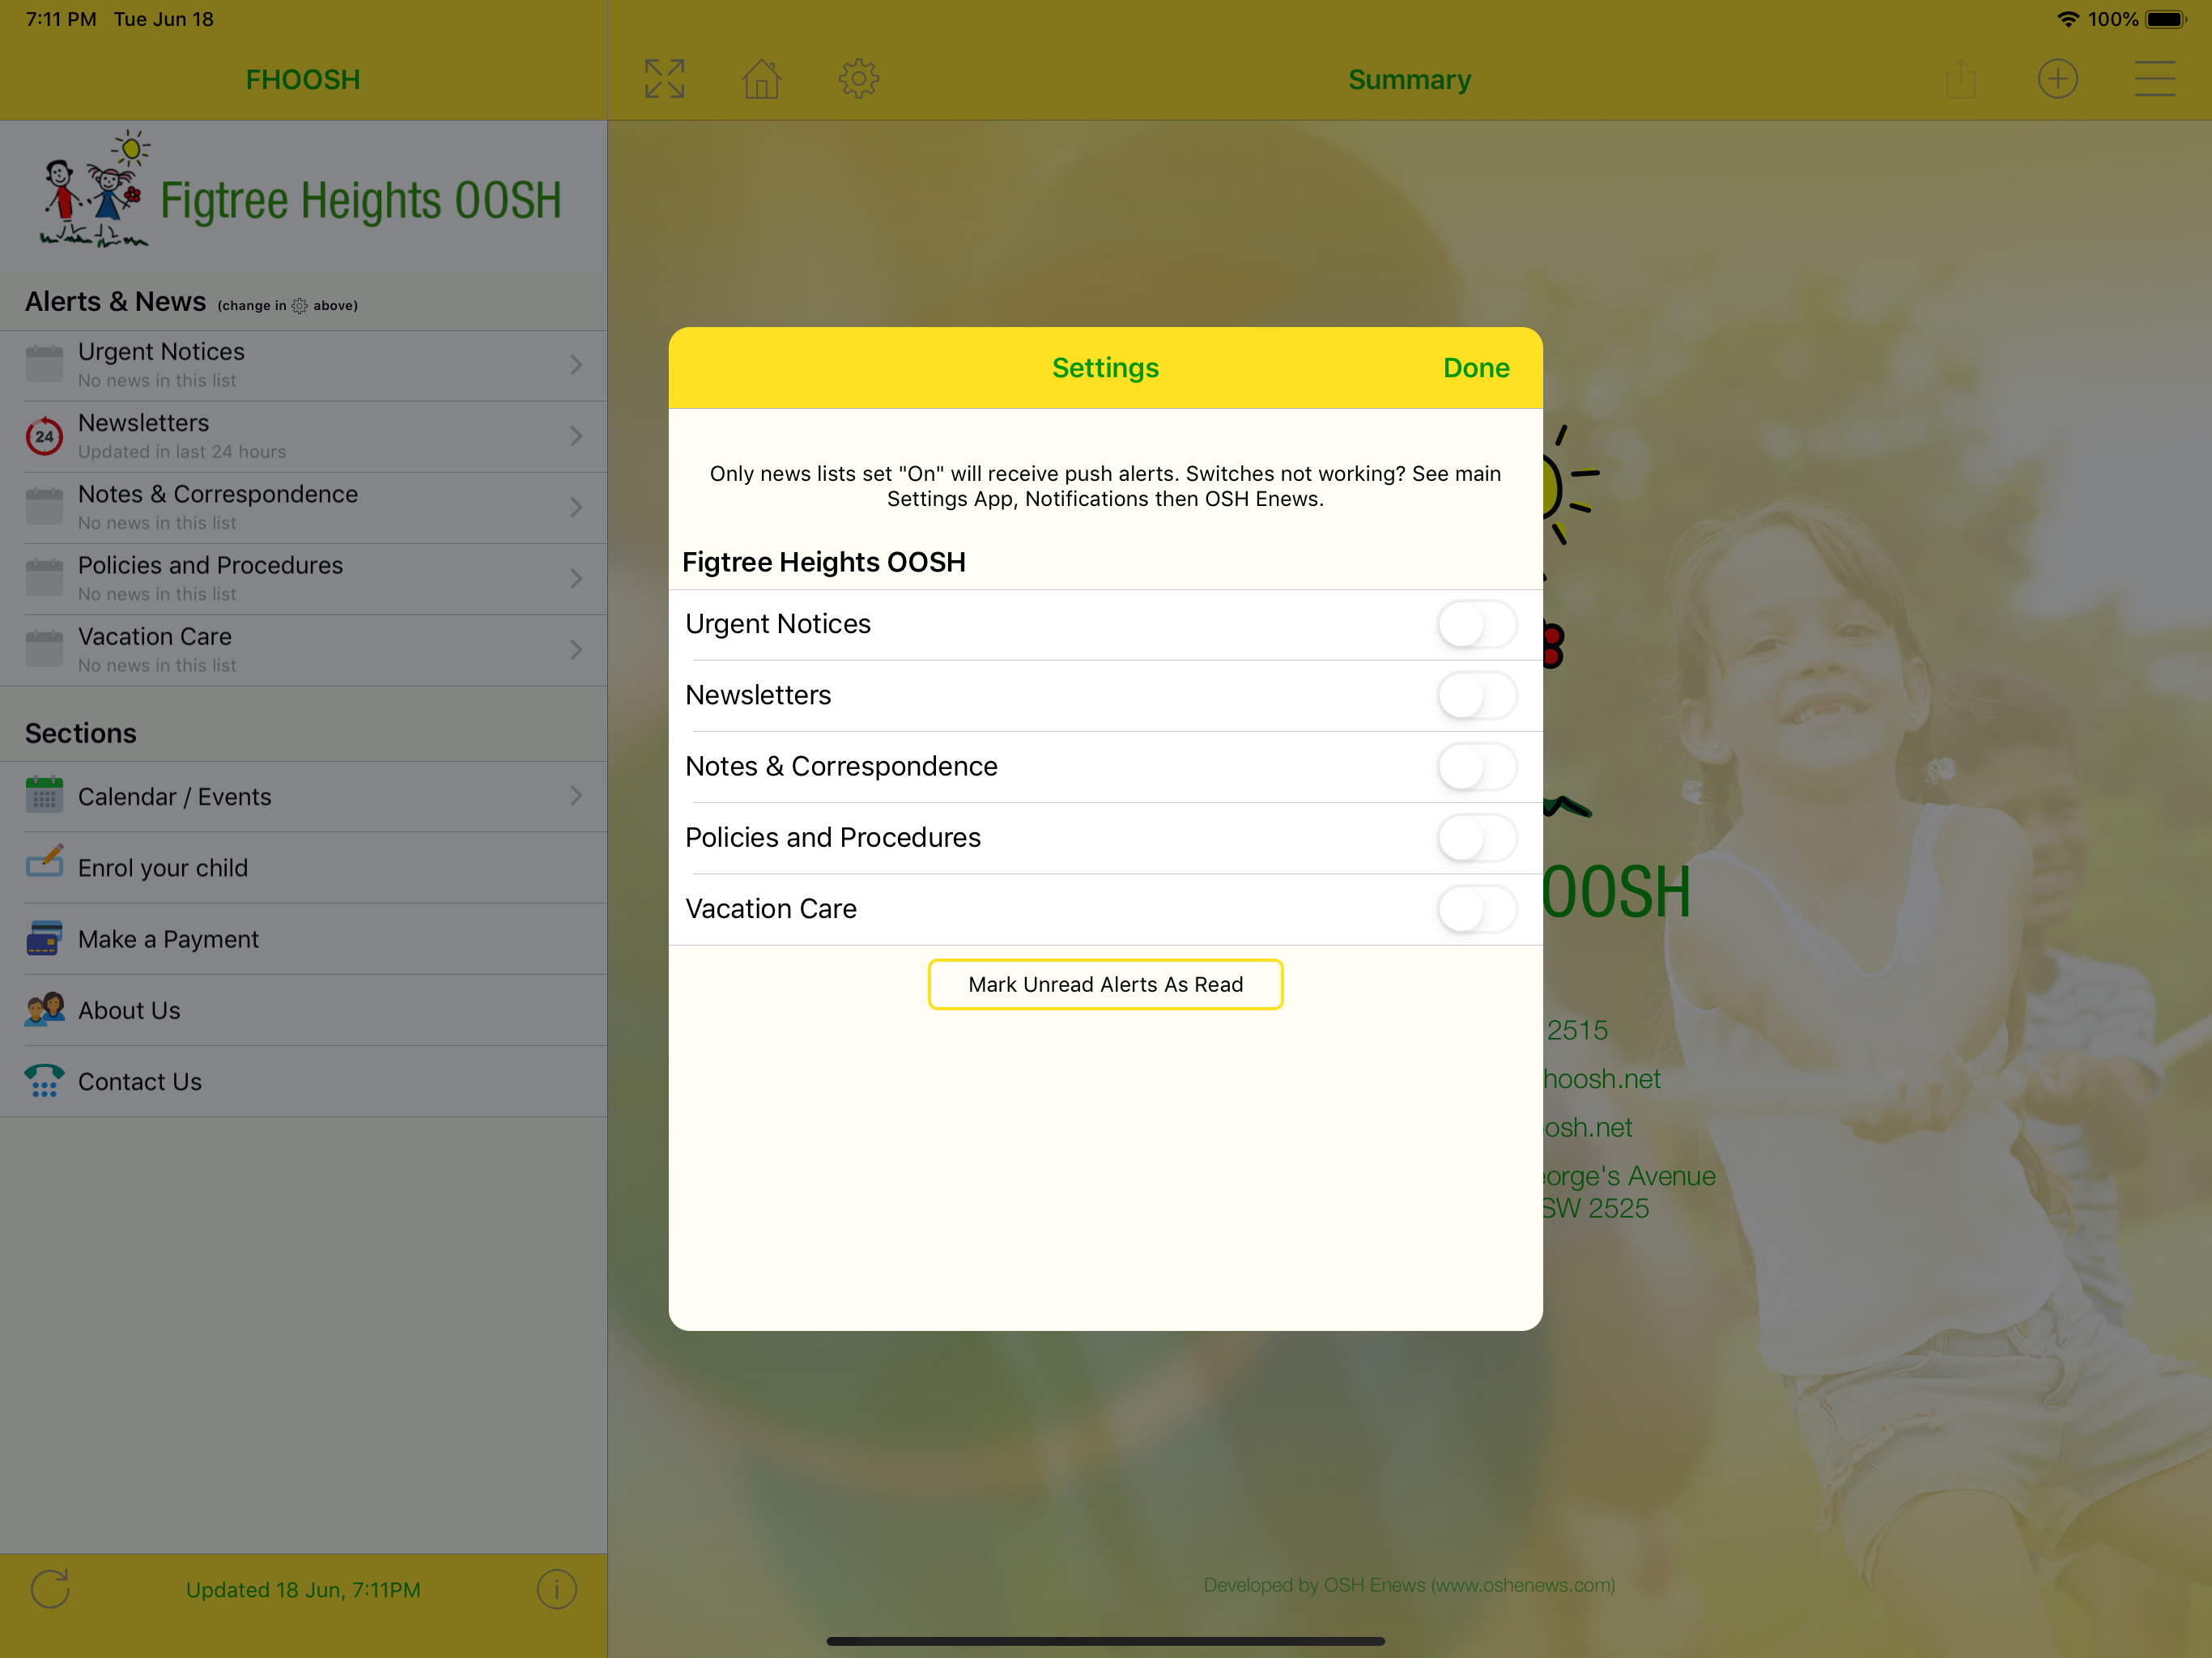The height and width of the screenshot is (1658, 2212).
Task: Tap the FHOOSH sidebar title
Action: pos(303,79)
